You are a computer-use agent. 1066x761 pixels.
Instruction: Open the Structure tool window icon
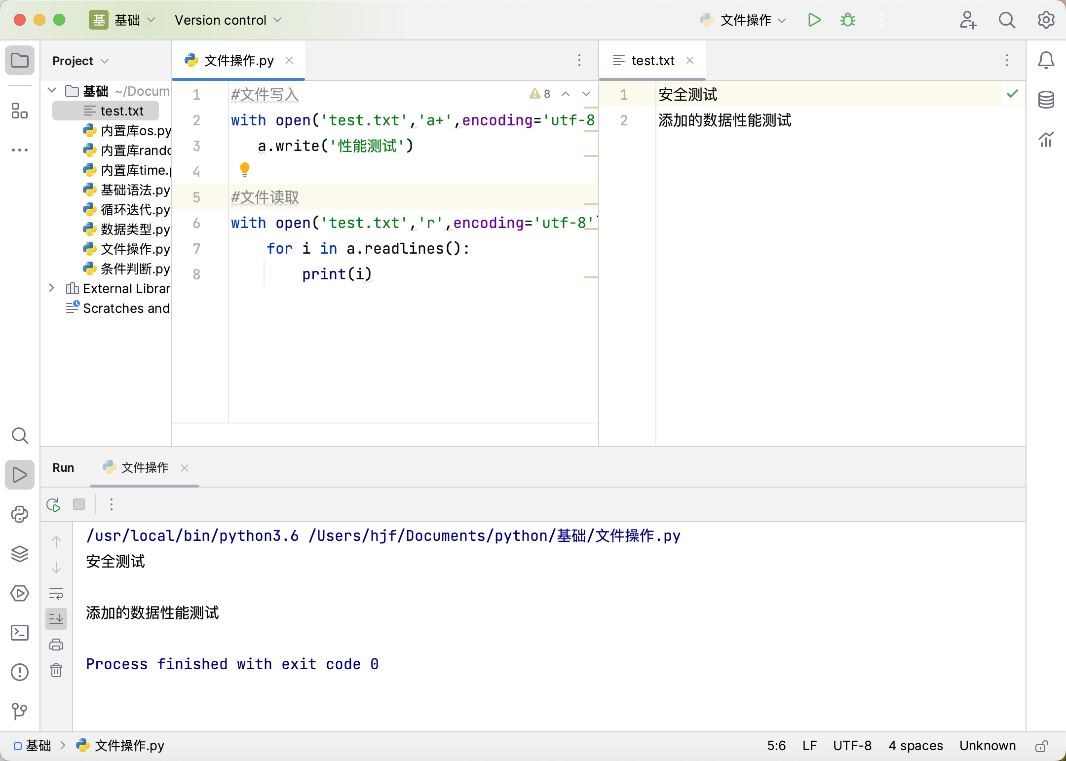tap(20, 111)
